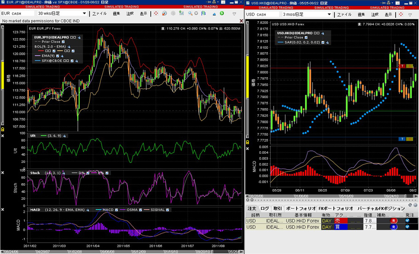
Task: Toggle SAR(0.02, 0.2, 0.02) checkbox
Action: tap(323, 42)
